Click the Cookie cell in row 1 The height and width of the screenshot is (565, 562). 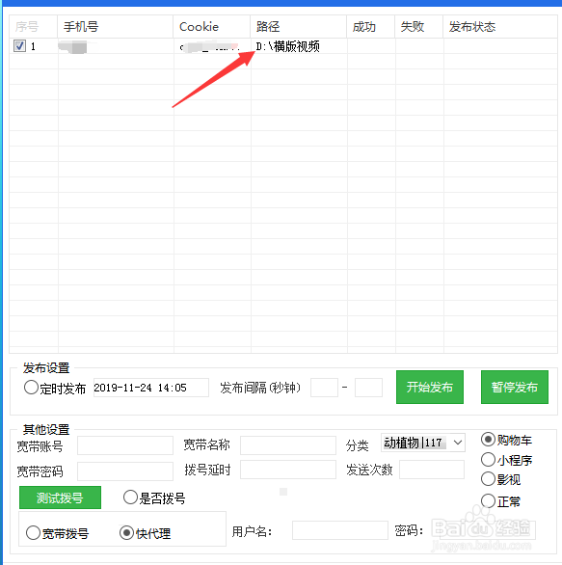coord(212,46)
